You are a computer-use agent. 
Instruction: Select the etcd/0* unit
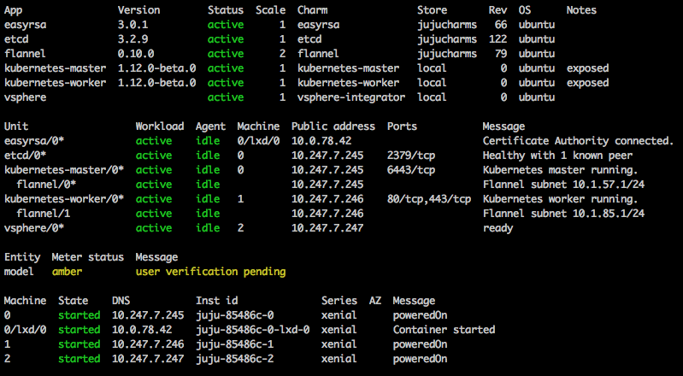(x=26, y=156)
